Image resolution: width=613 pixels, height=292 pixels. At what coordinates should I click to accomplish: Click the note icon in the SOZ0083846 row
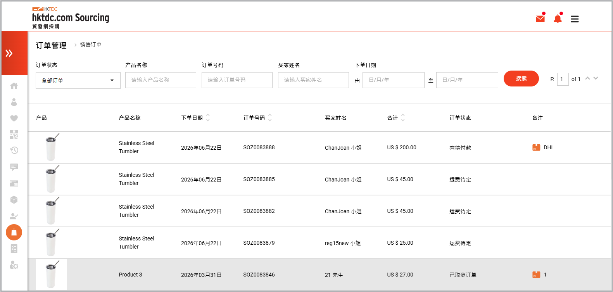tap(536, 275)
